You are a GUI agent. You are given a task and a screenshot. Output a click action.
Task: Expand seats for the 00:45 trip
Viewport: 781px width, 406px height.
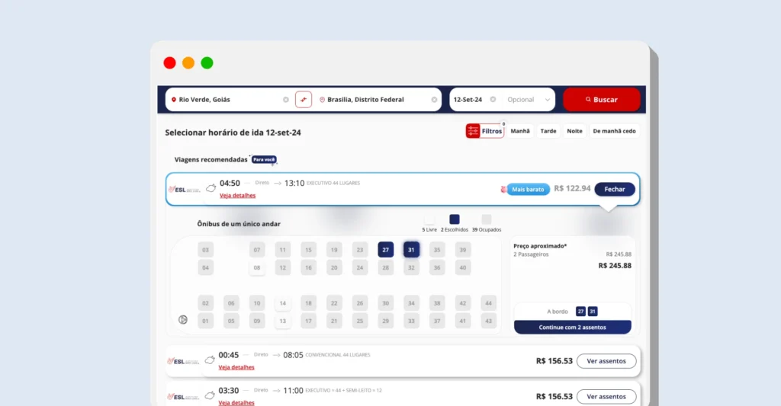606,361
